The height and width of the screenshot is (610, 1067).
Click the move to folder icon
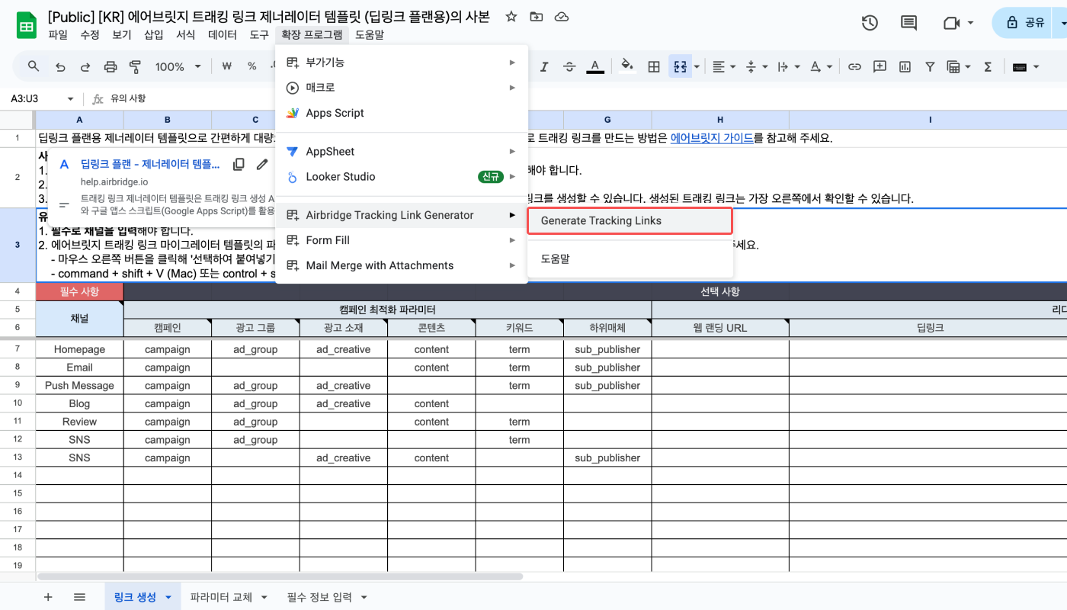point(537,17)
